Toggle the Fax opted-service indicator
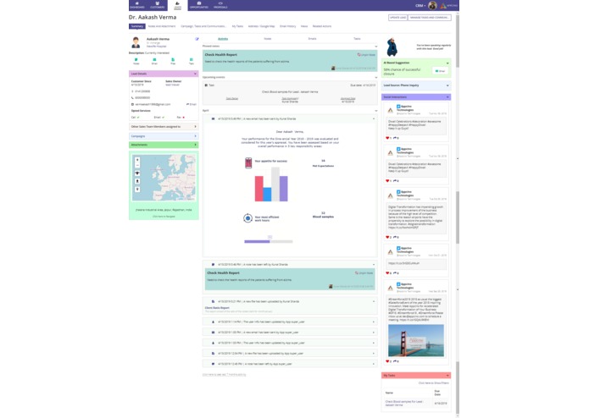Image resolution: width=589 pixels, height=418 pixels. pos(183,118)
